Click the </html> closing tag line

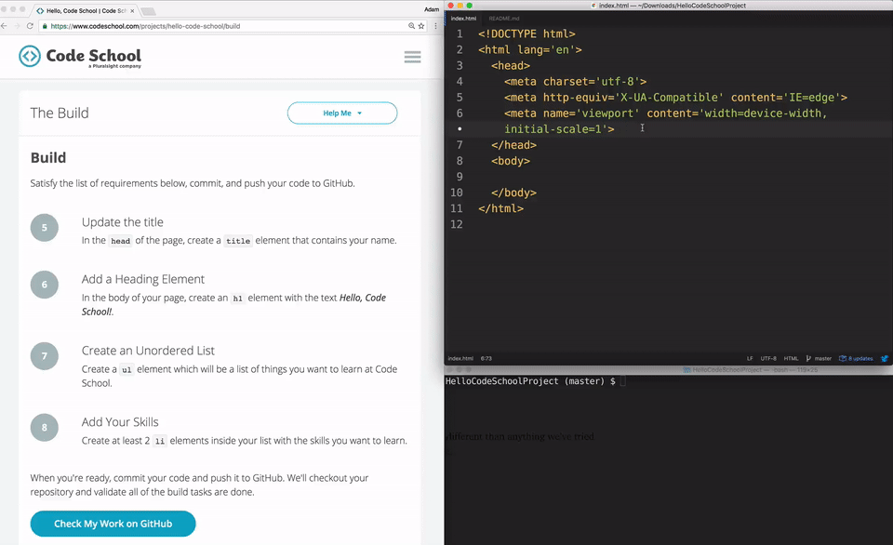pyautogui.click(x=501, y=208)
